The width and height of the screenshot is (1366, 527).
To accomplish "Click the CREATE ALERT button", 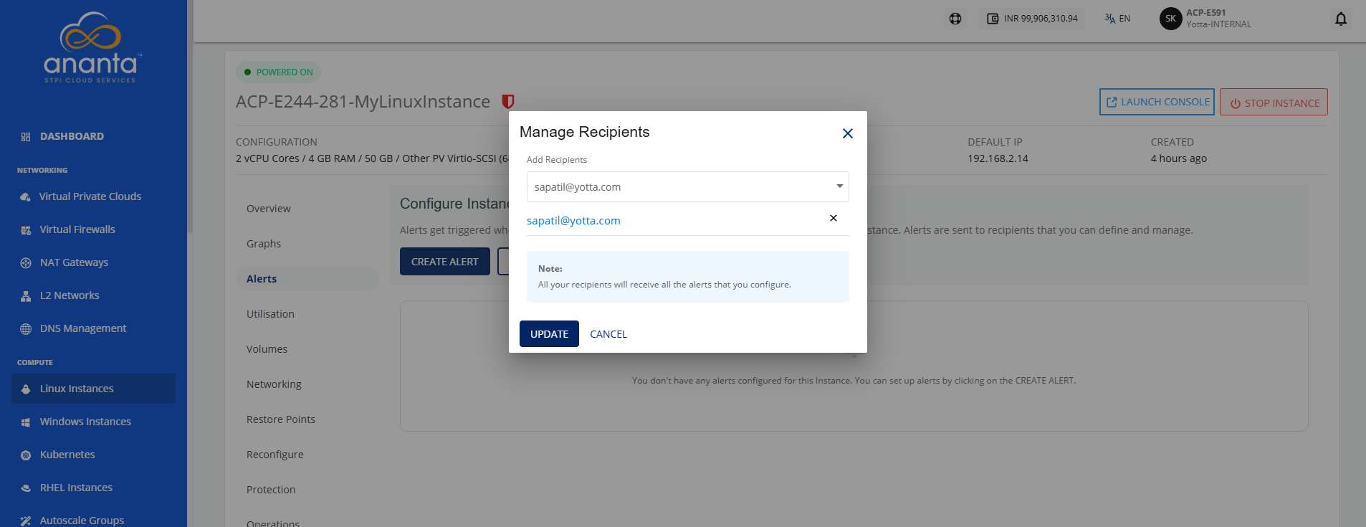I will (444, 262).
